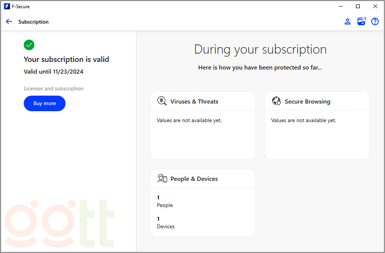Image resolution: width=385 pixels, height=253 pixels.
Task: Go back using the left arrow
Action: [9, 22]
